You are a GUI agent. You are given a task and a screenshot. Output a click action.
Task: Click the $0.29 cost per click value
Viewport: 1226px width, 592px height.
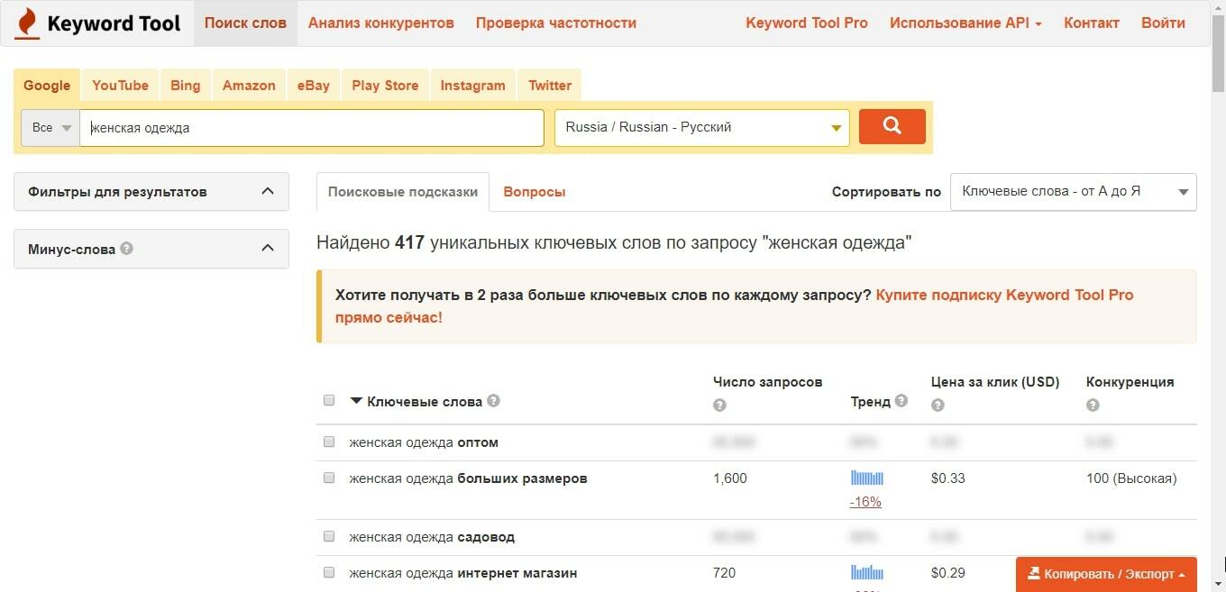click(x=948, y=573)
